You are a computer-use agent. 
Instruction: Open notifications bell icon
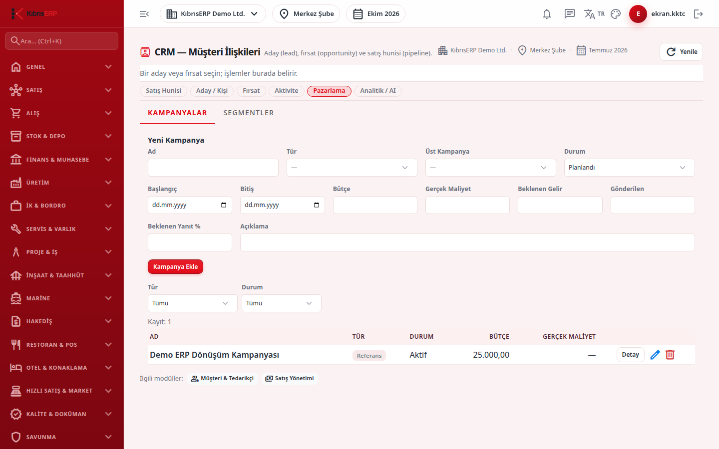pyautogui.click(x=547, y=14)
